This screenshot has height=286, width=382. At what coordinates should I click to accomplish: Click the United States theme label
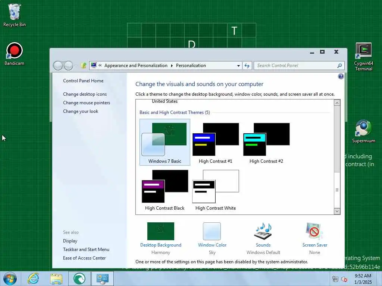(x=165, y=101)
